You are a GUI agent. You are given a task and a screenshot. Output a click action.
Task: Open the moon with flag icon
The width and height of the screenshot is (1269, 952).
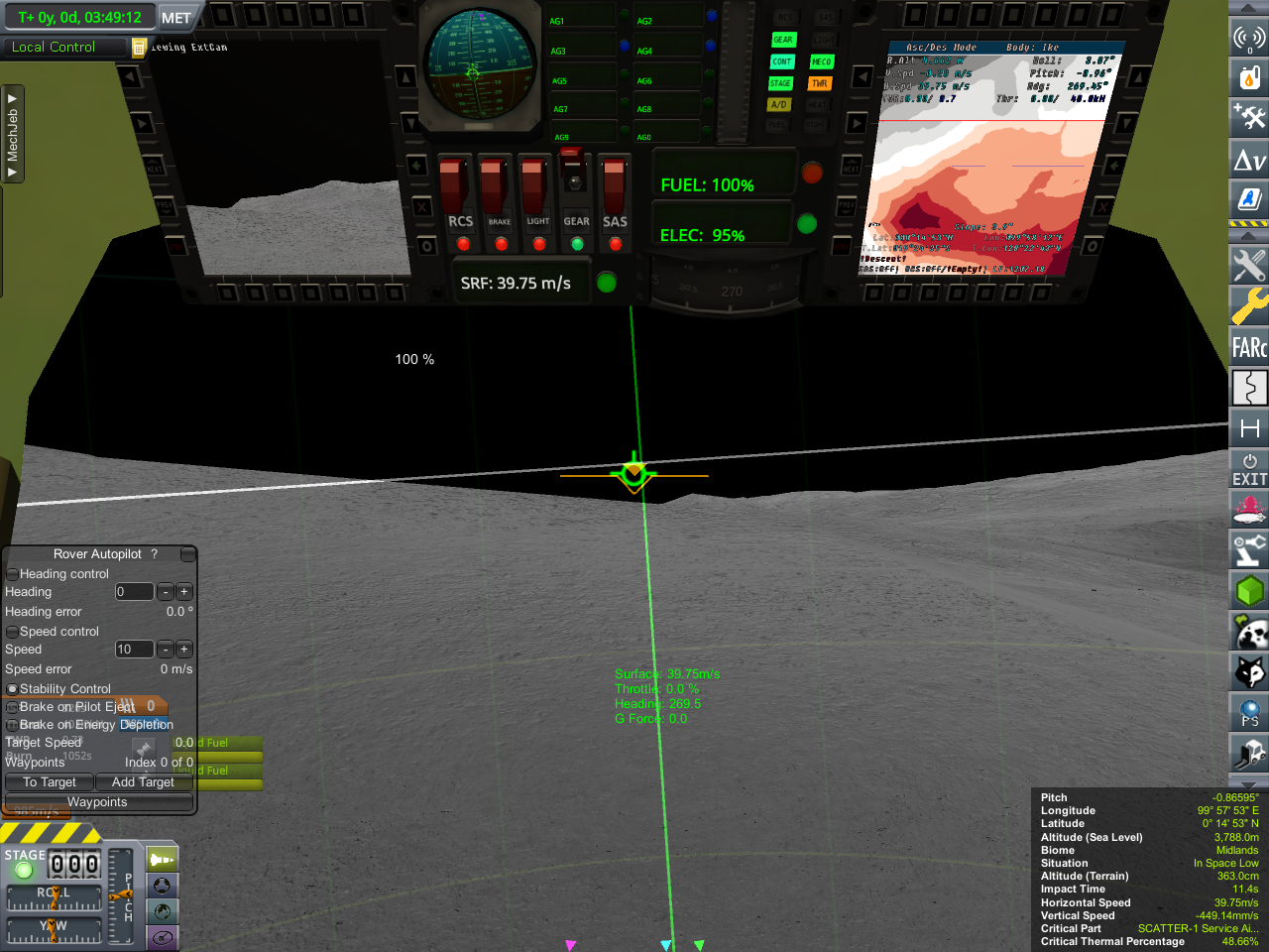point(1248,632)
